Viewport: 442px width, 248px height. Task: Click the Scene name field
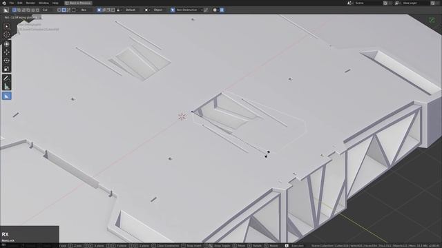click(368, 3)
